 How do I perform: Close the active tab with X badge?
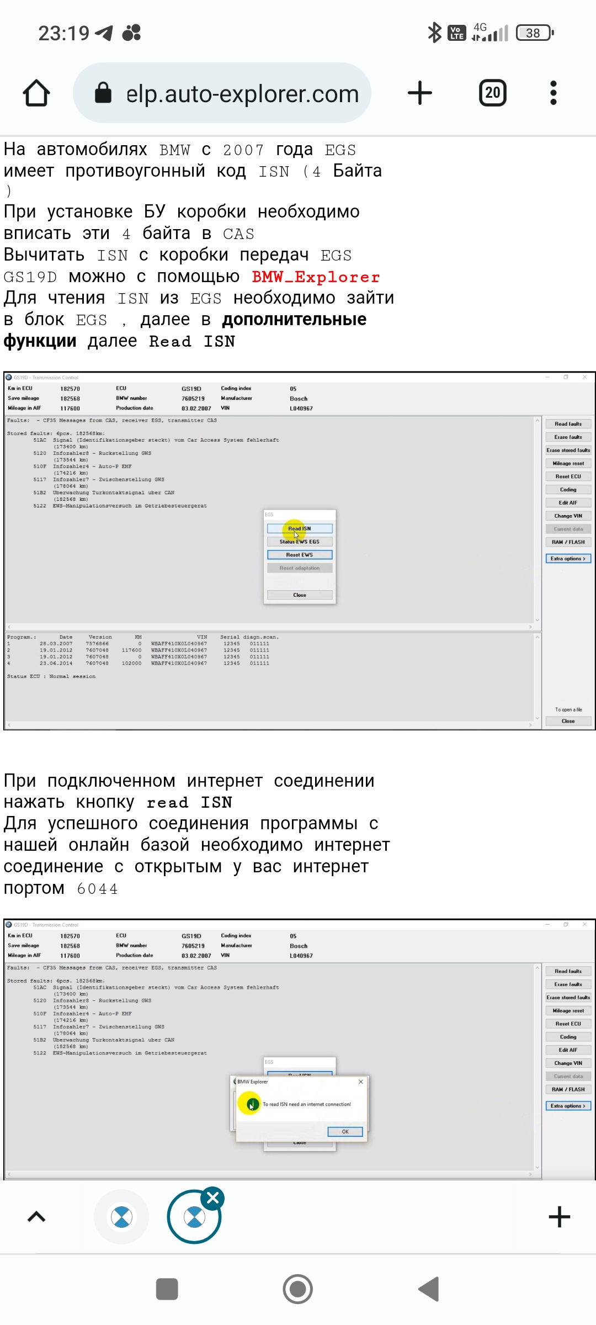pyautogui.click(x=213, y=1197)
